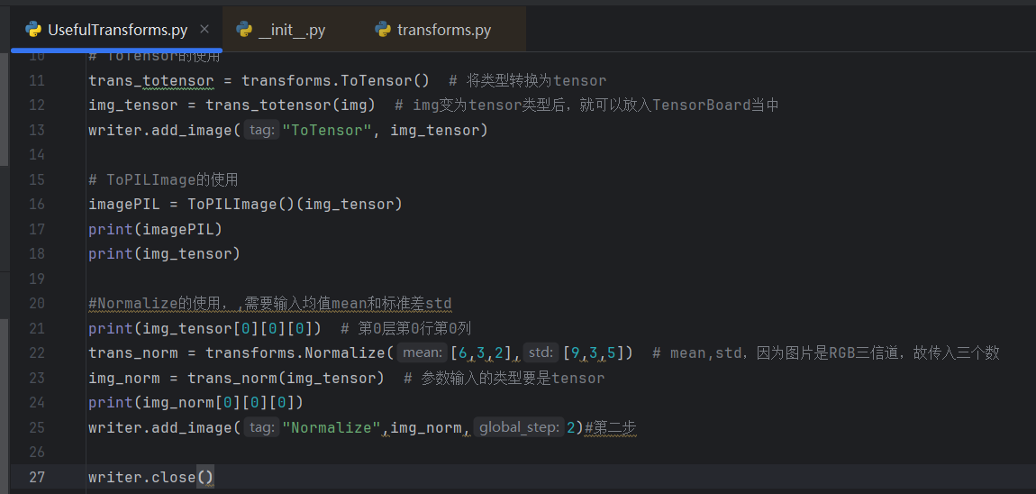Click line number 22 in the gutter
1036x494 pixels.
tap(37, 353)
